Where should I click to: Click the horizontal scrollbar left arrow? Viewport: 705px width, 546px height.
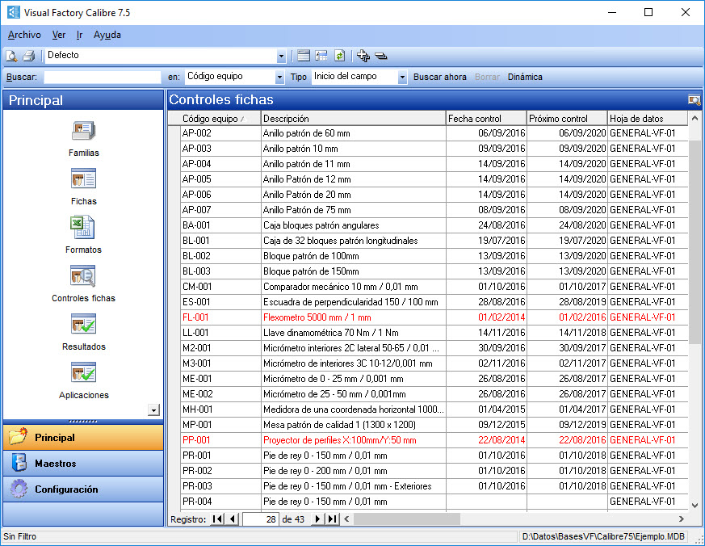(x=346, y=519)
